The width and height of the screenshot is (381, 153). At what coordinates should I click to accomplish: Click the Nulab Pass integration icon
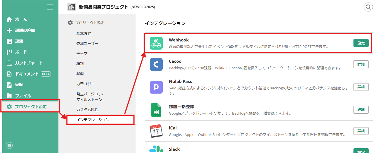coord(156,87)
